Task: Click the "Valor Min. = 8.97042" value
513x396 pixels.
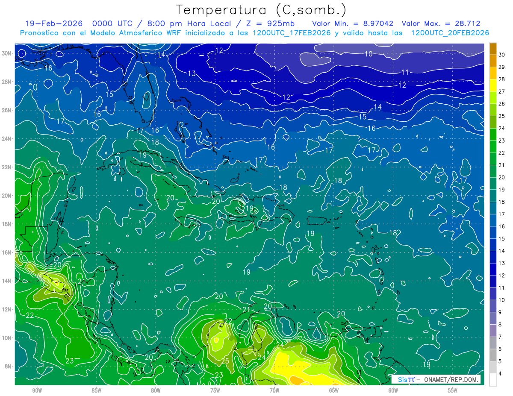Action: 353,23
